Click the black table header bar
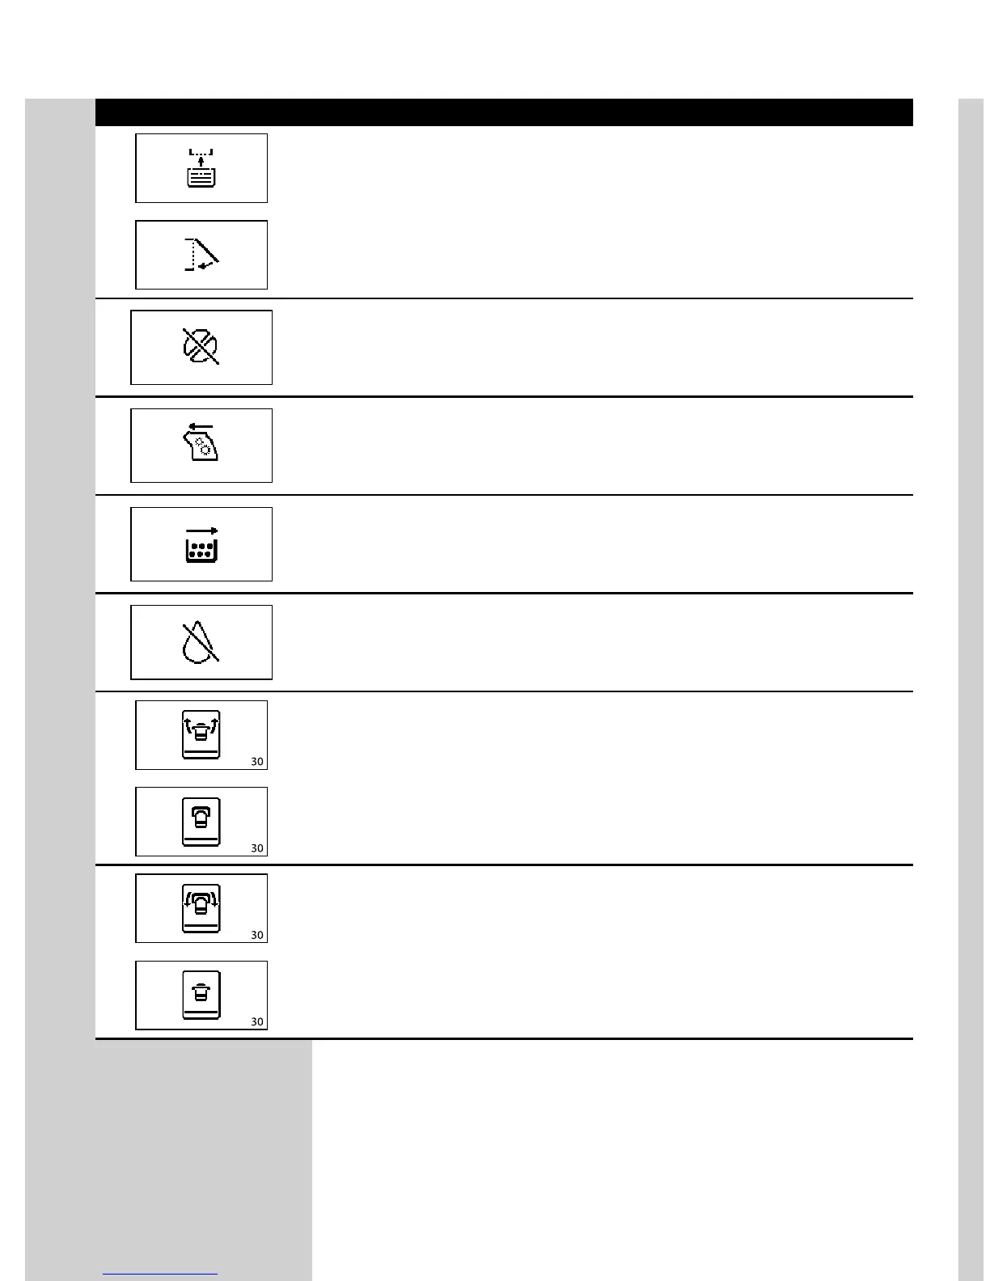The height and width of the screenshot is (1281, 990). [x=503, y=112]
